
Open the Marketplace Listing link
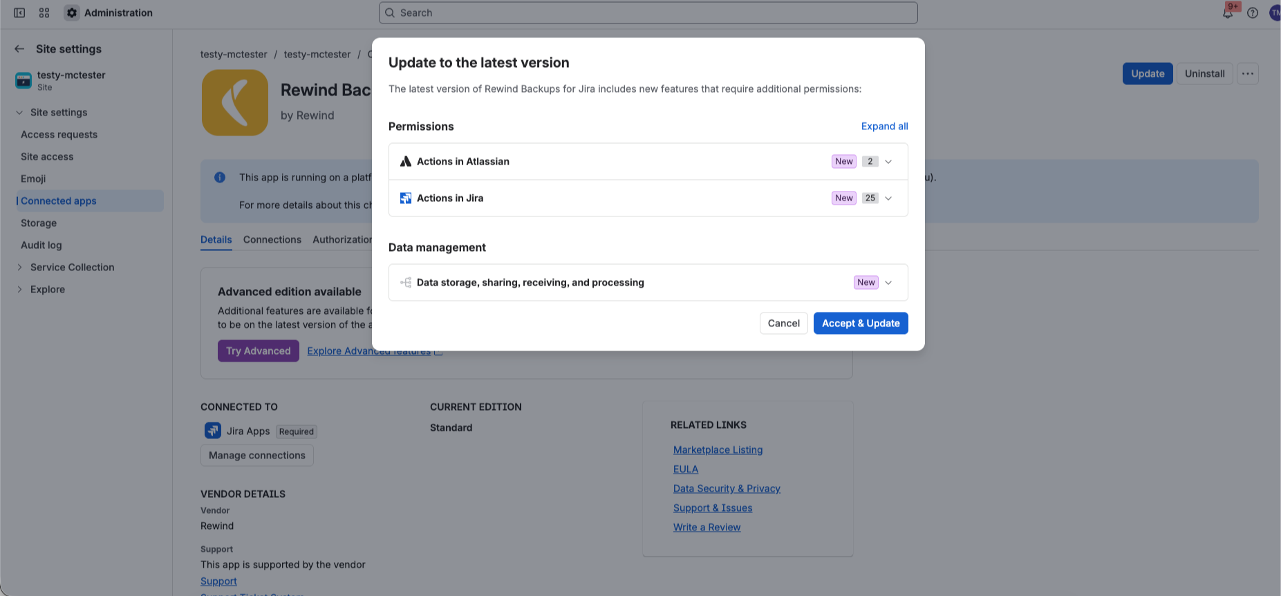click(x=718, y=449)
